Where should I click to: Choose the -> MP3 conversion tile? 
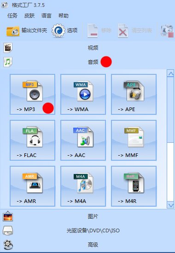tap(33, 95)
